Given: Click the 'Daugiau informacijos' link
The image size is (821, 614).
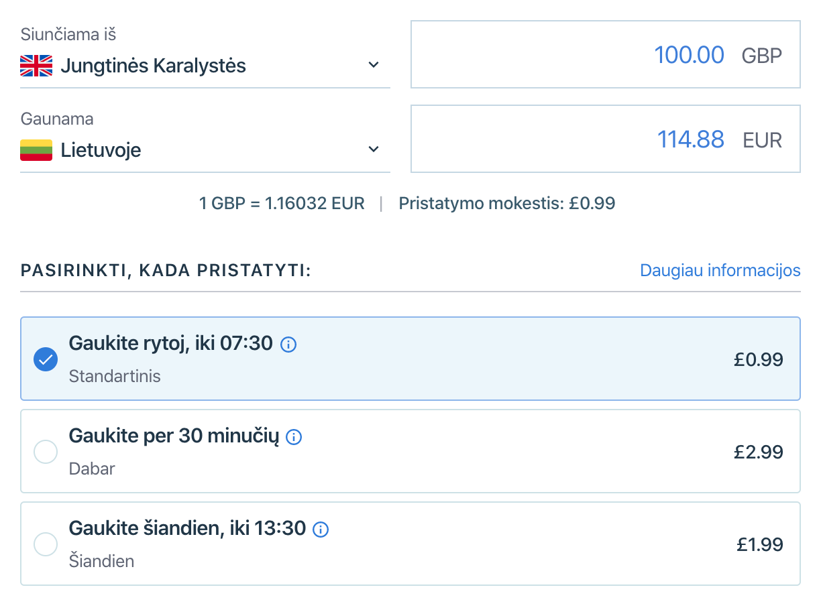Looking at the screenshot, I should (720, 270).
